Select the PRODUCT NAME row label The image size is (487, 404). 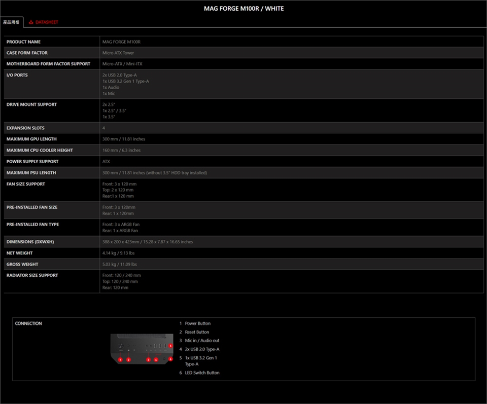24,42
